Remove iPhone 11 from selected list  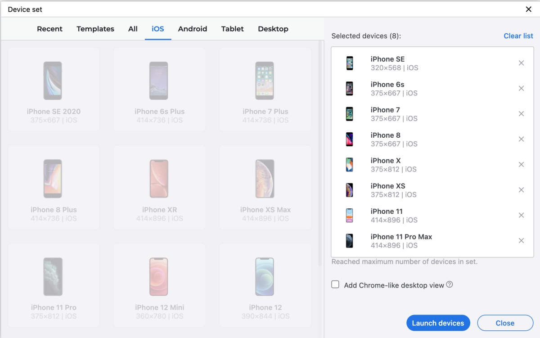coord(521,215)
